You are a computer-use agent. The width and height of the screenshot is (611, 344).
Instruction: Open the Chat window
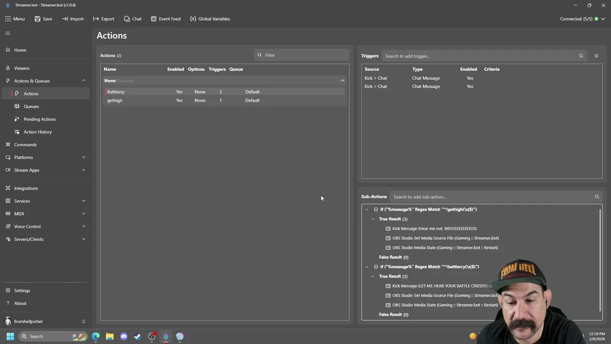click(x=133, y=19)
